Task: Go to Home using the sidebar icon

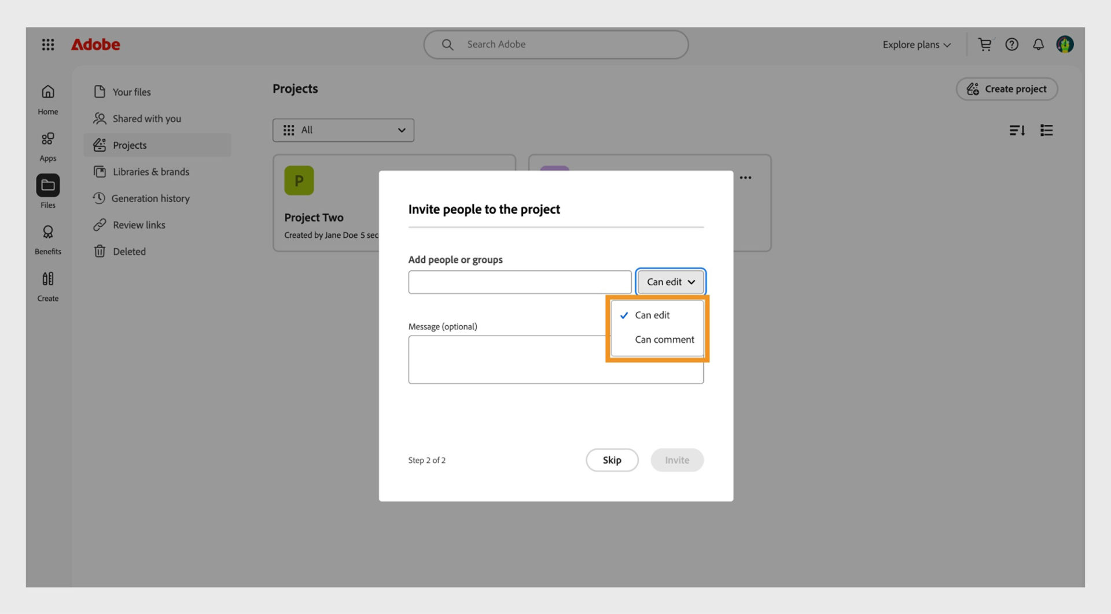Action: tap(47, 98)
